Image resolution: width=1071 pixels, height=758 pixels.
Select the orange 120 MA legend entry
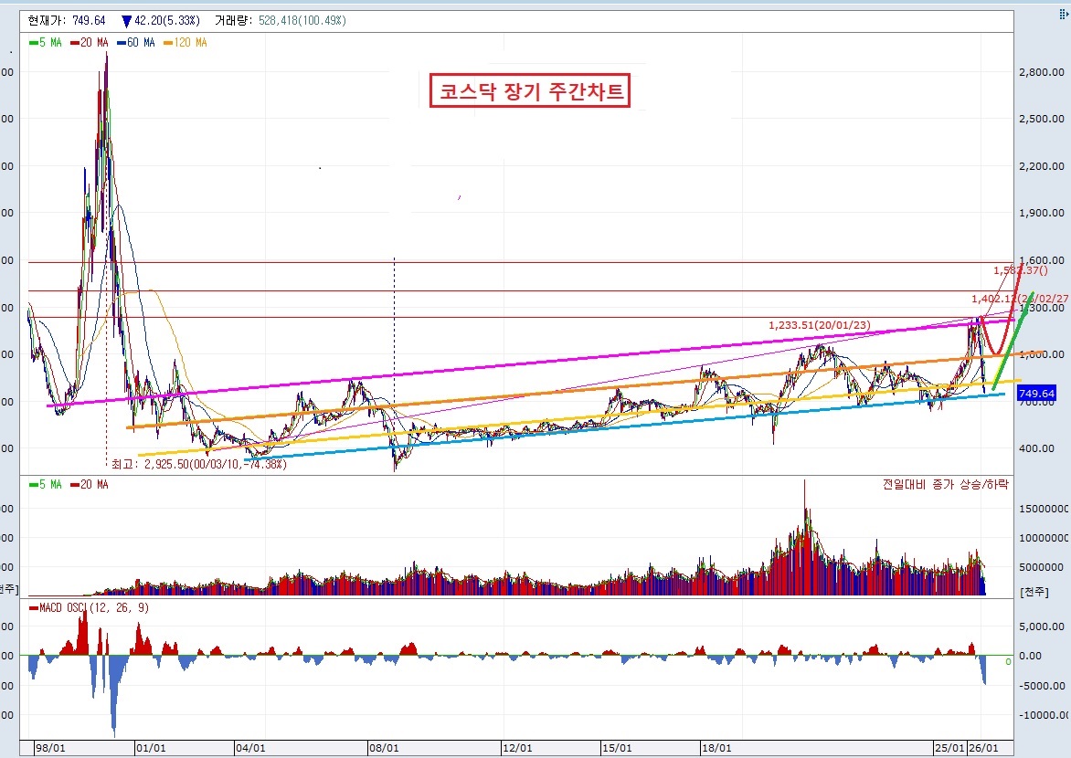tap(186, 42)
